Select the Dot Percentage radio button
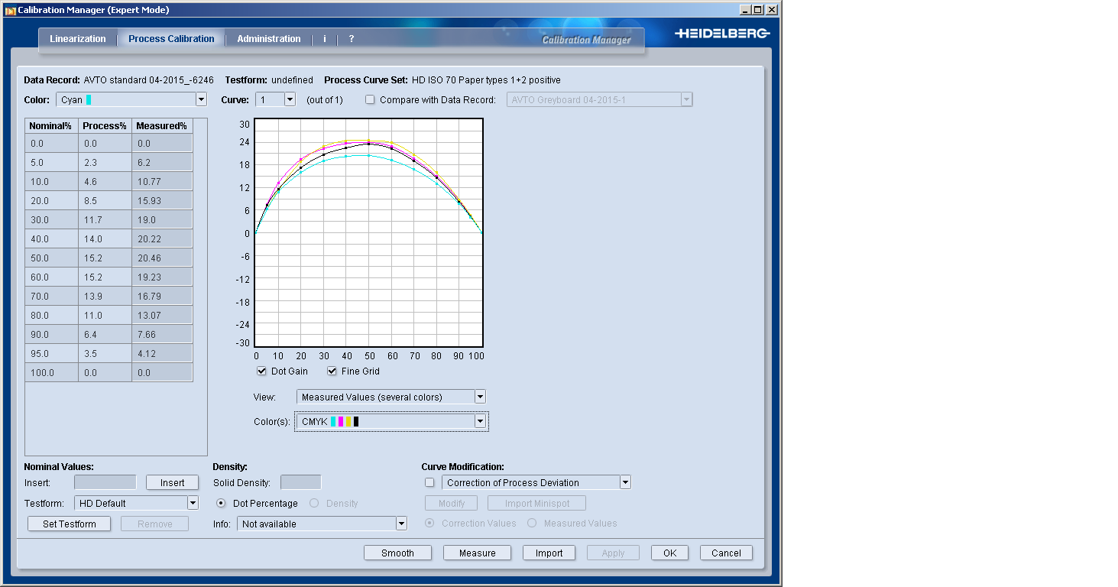The width and height of the screenshot is (1118, 587). point(222,503)
